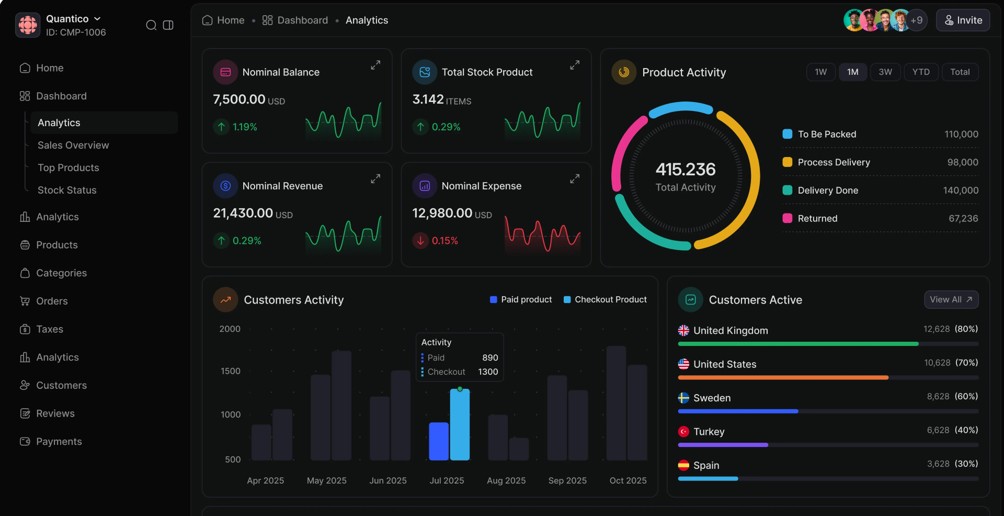1004x516 pixels.
Task: Open the search icon in the top sidebar
Action: [151, 25]
